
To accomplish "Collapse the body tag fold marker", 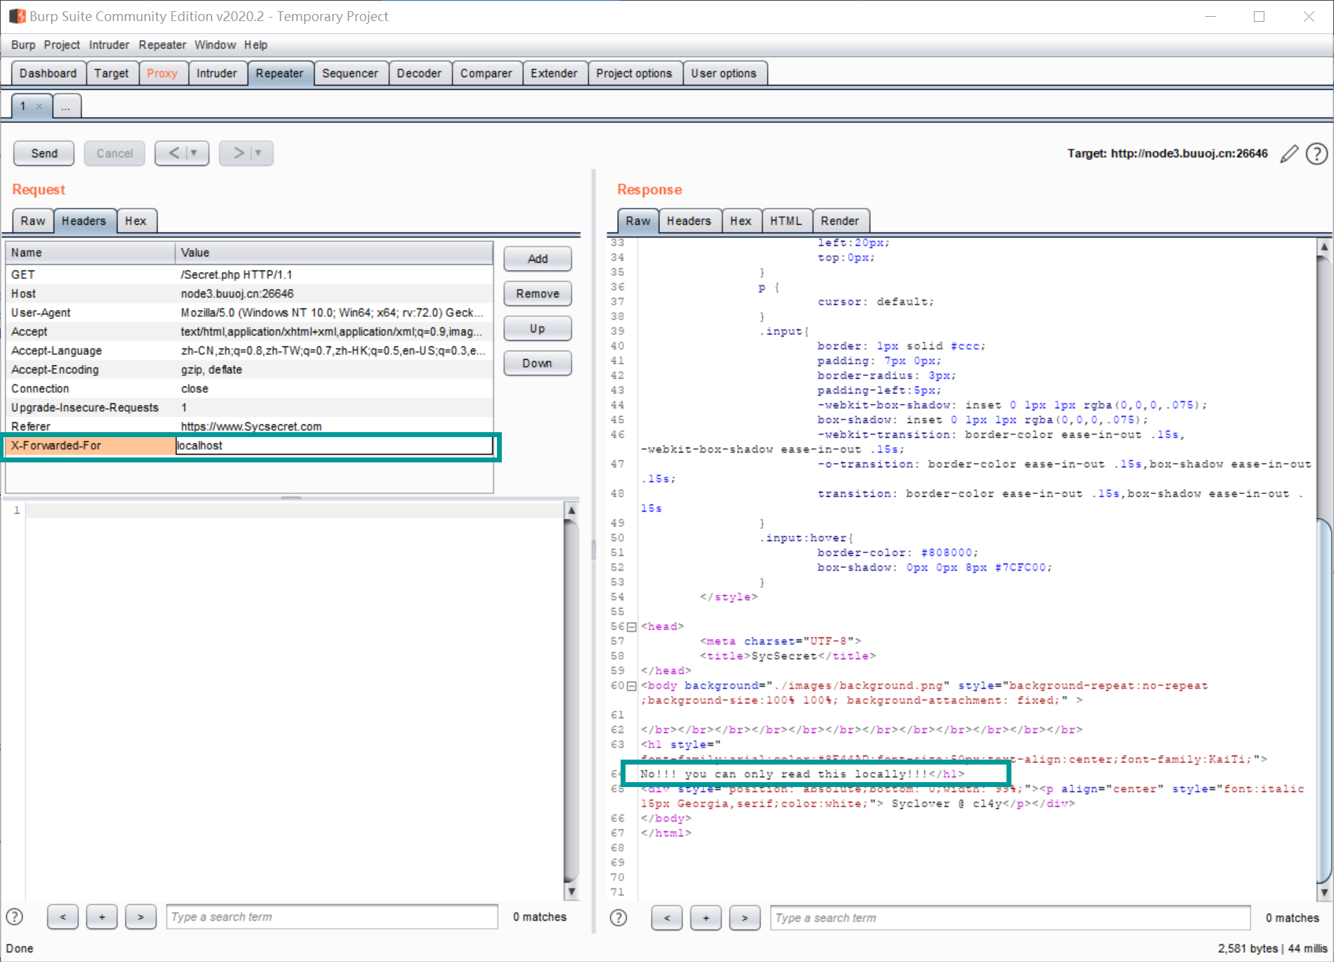I will click(x=632, y=686).
